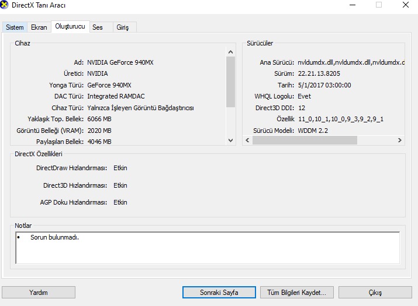Open the Ekran tab

point(39,27)
